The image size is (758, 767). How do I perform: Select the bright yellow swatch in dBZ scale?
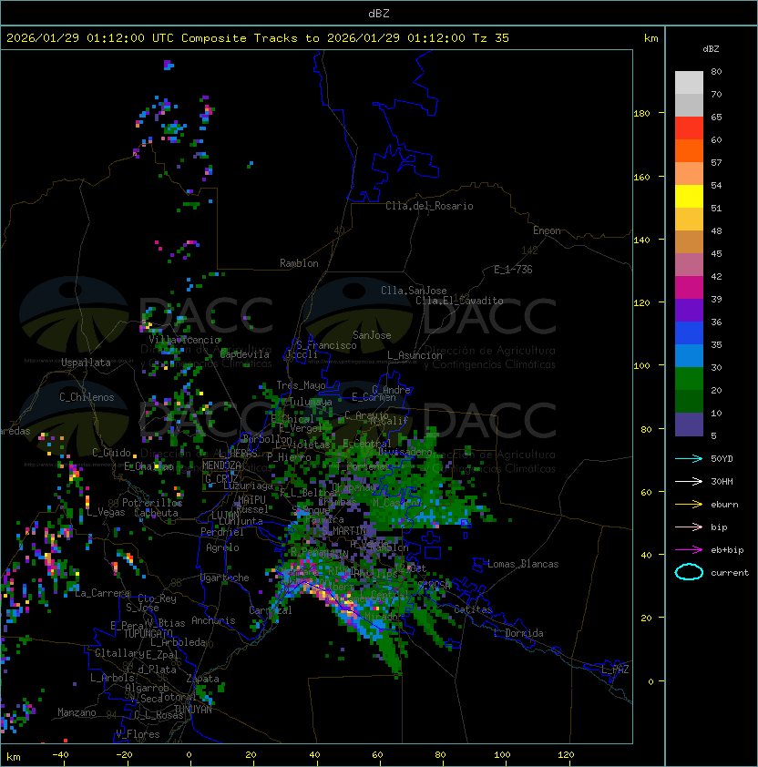coord(689,197)
